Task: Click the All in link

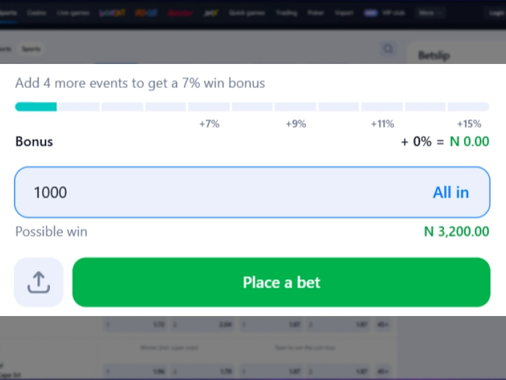Action: (450, 192)
